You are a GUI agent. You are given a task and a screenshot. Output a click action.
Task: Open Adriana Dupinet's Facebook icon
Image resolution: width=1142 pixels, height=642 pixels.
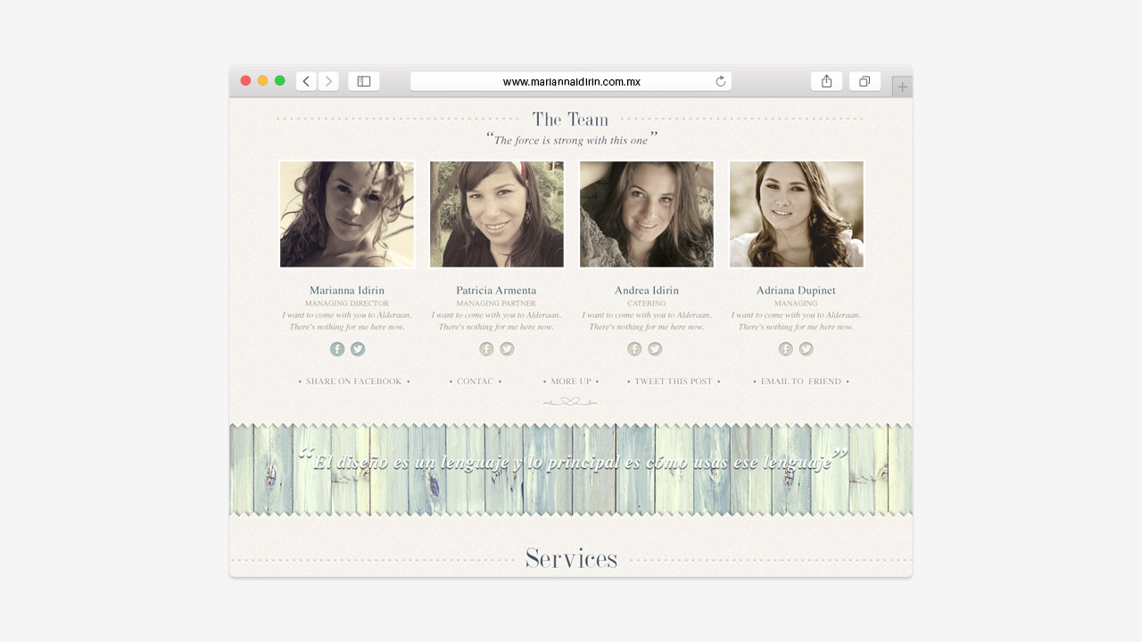(785, 350)
